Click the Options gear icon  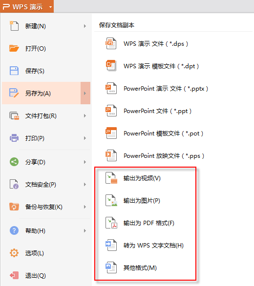click(14, 253)
